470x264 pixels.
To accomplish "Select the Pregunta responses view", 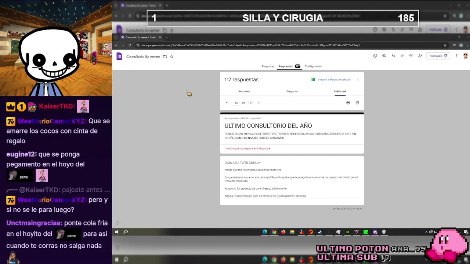I will [292, 91].
